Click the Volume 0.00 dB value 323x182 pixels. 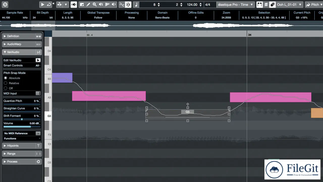click(x=34, y=123)
